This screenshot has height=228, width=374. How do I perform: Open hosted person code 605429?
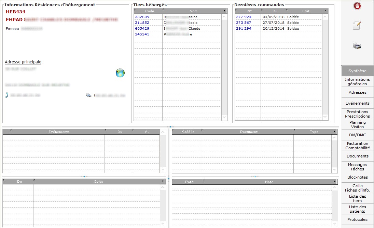pyautogui.click(x=142, y=28)
